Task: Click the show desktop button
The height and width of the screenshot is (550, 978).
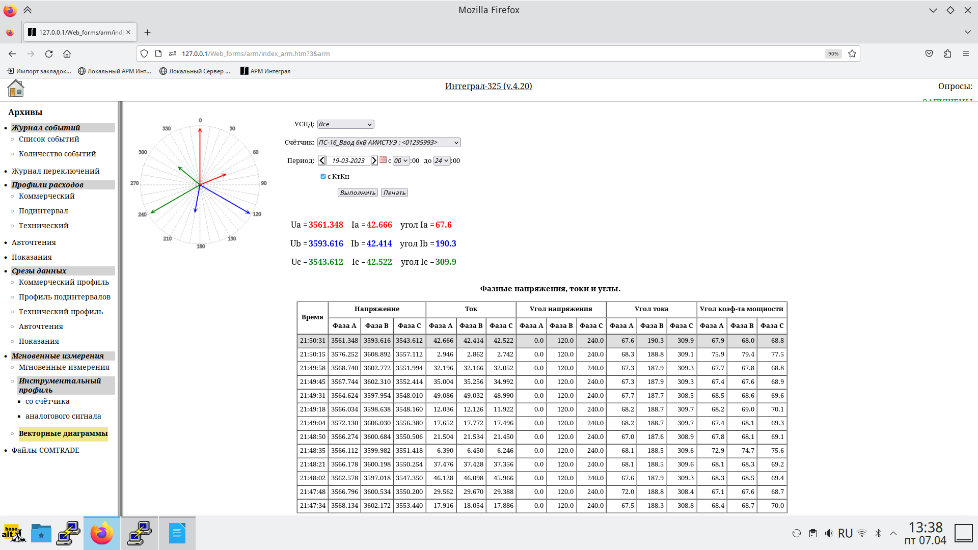Action: click(964, 533)
